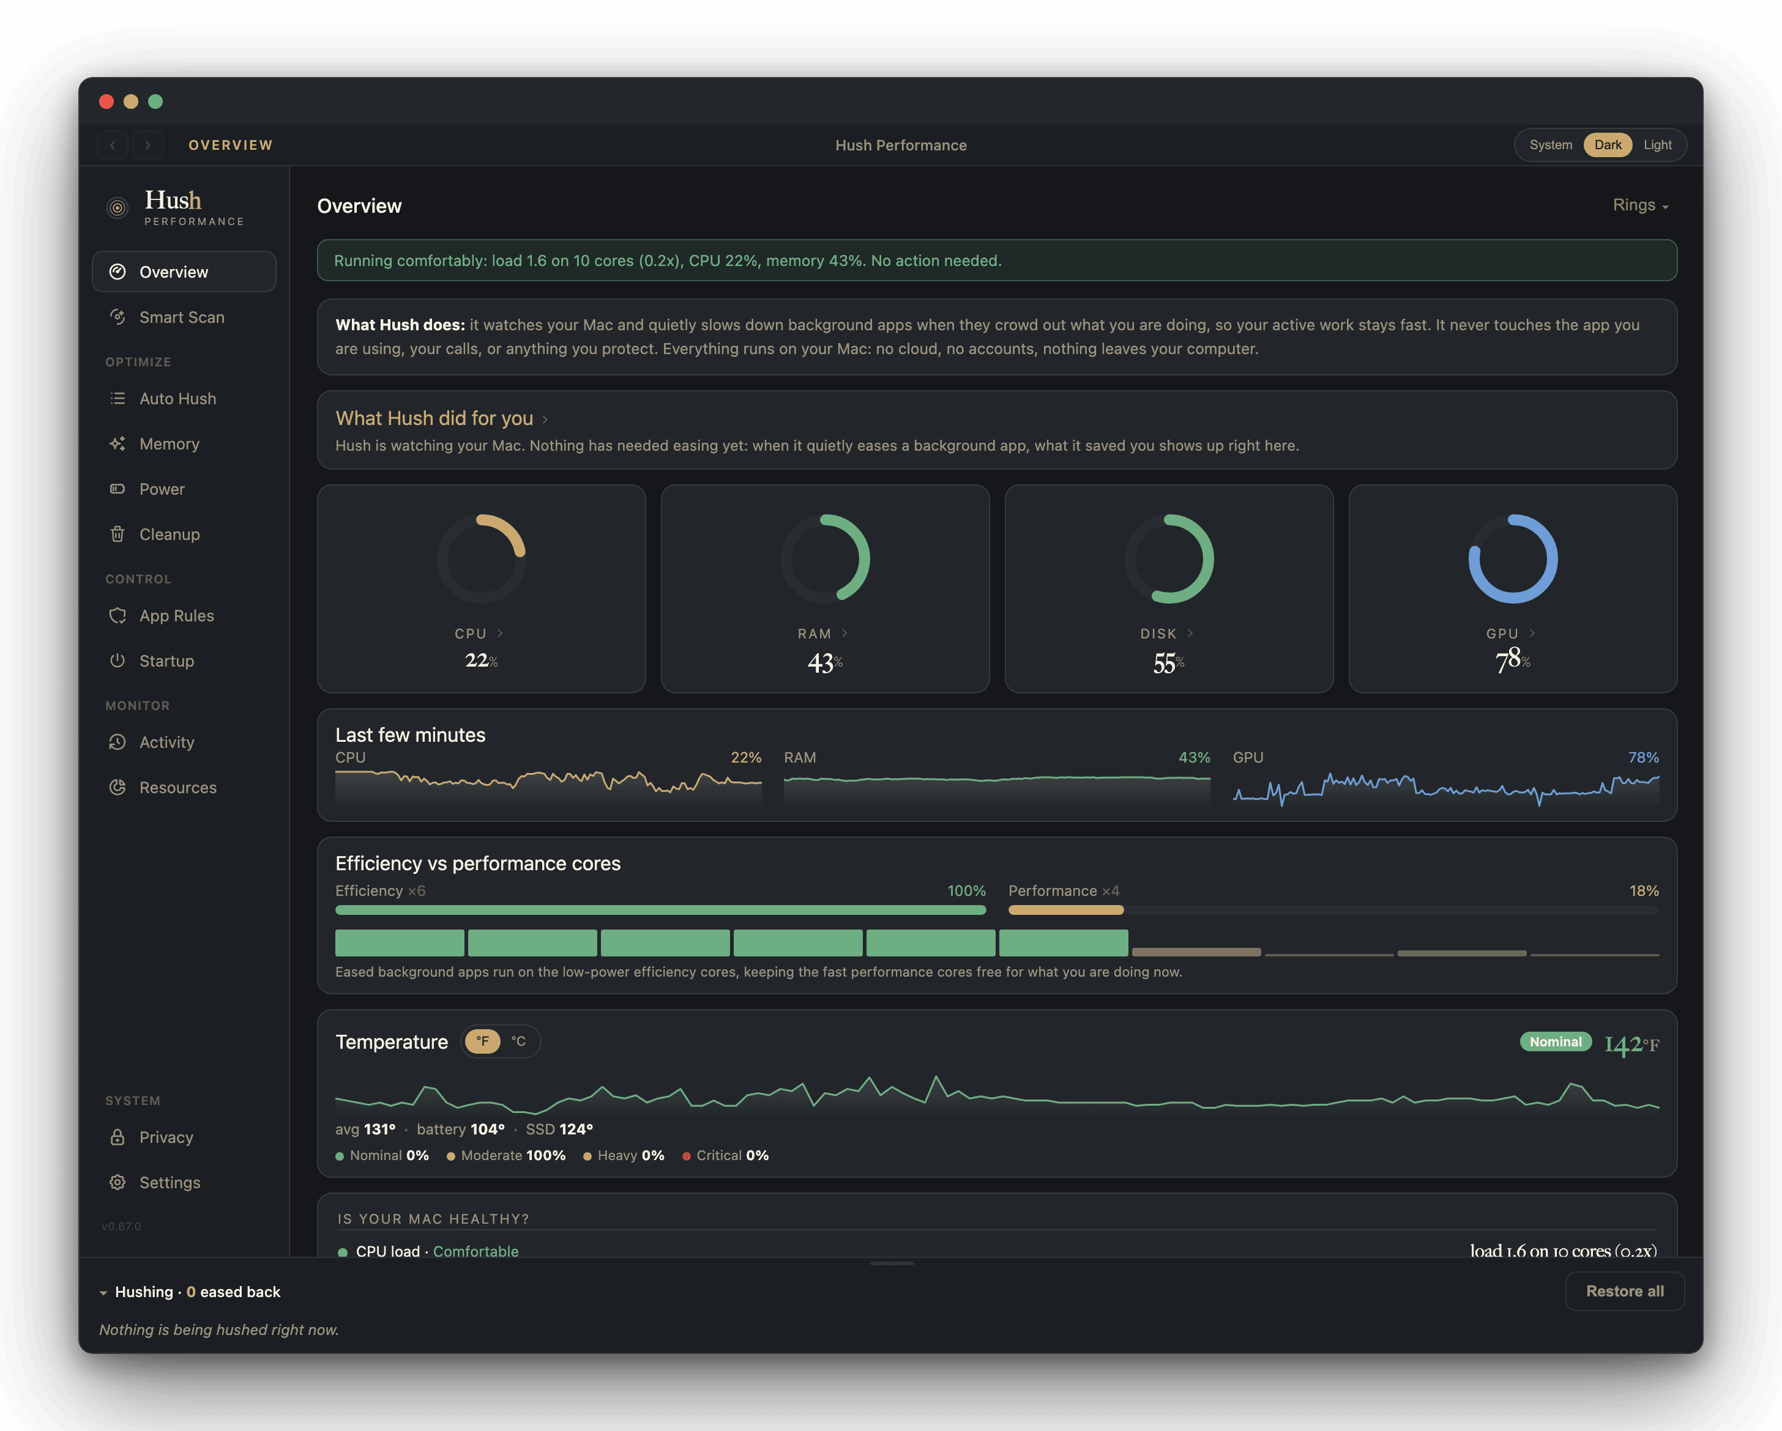Screen dimensions: 1782x1431
Task: Click the Resources pie chart icon
Action: (x=117, y=788)
